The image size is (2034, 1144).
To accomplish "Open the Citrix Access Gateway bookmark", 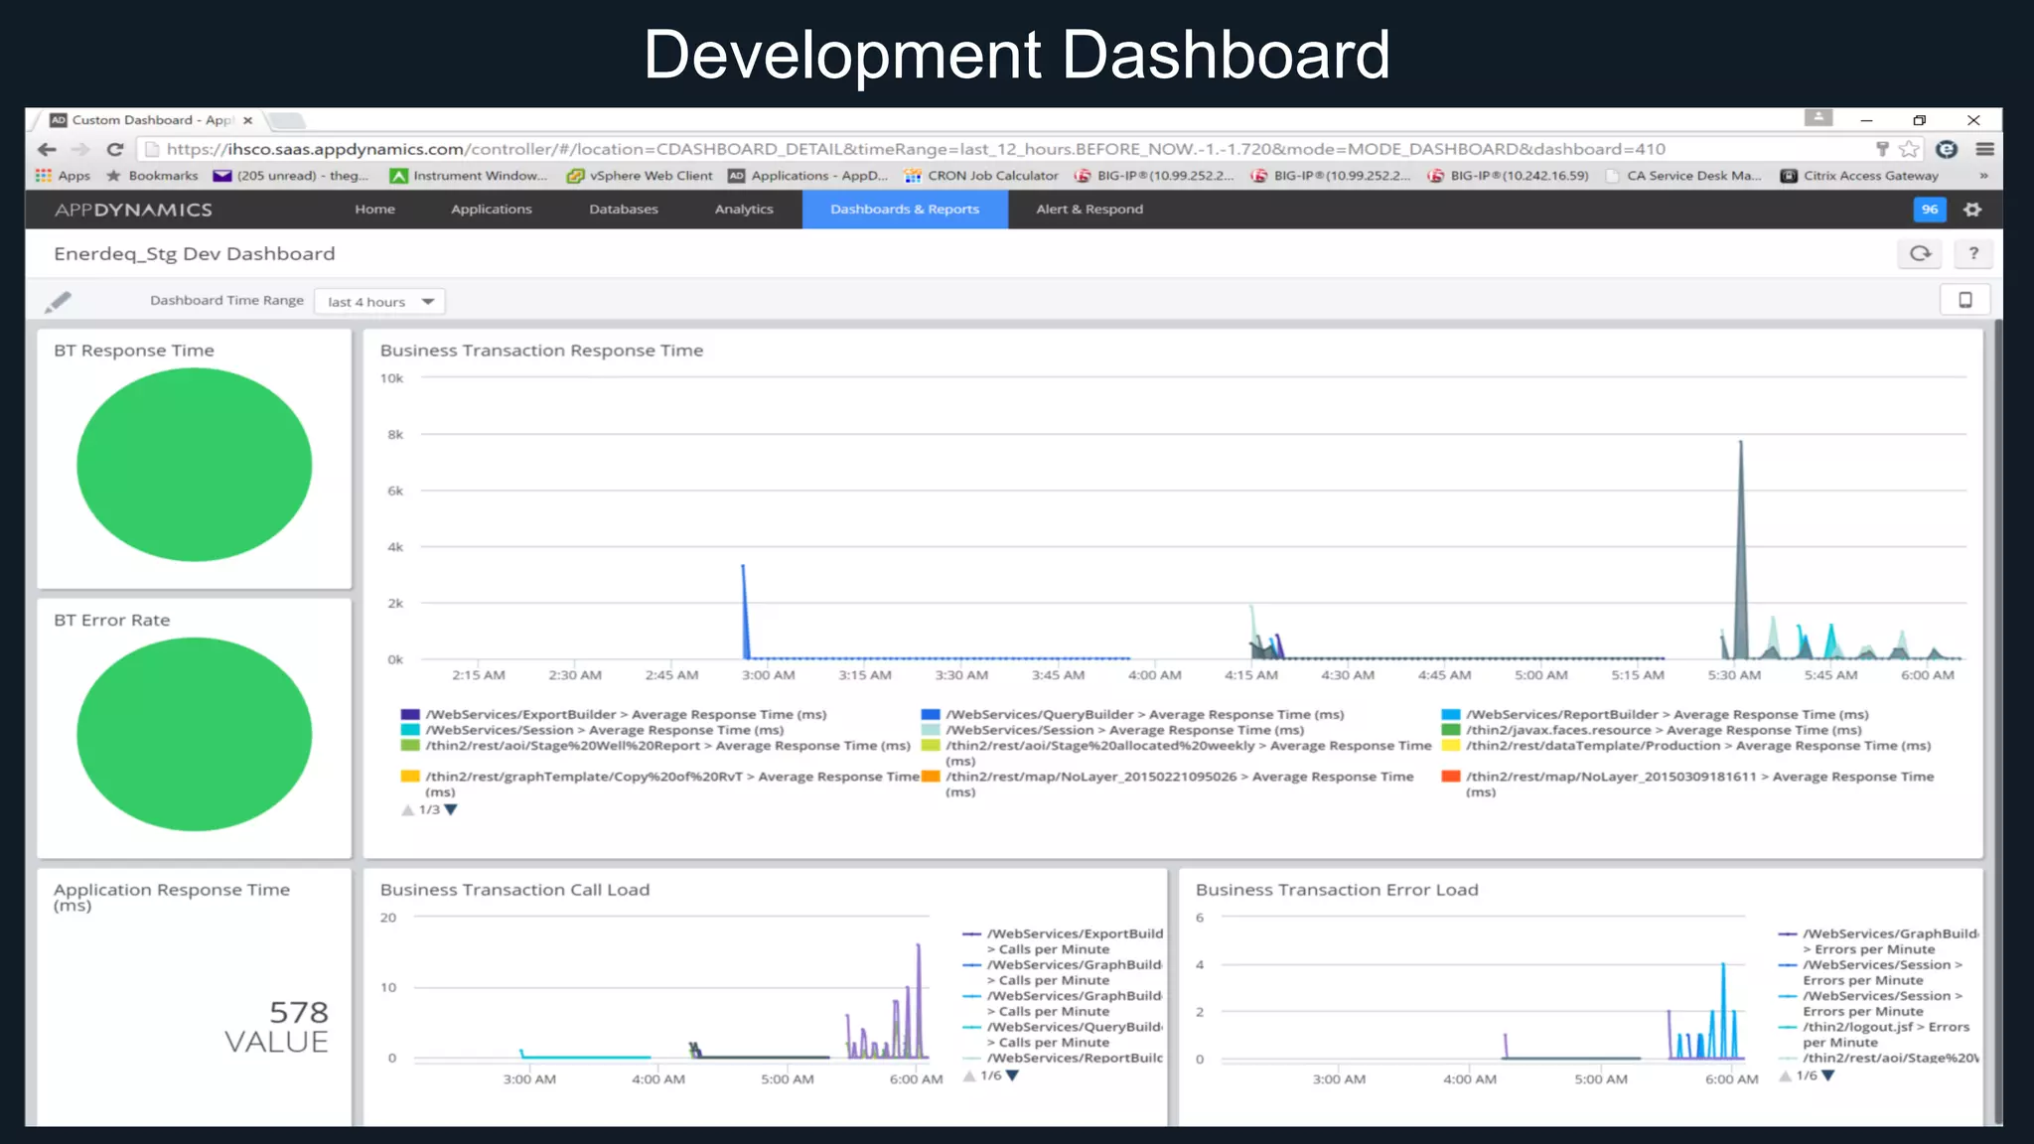I will 1859,176.
